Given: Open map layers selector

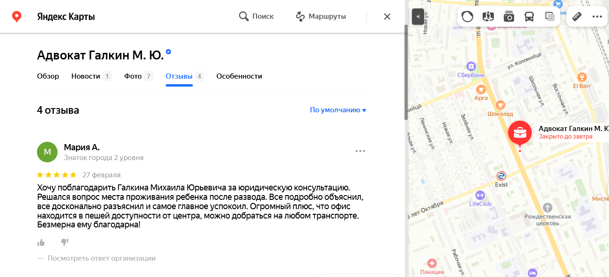Looking at the screenshot, I should 550,17.
